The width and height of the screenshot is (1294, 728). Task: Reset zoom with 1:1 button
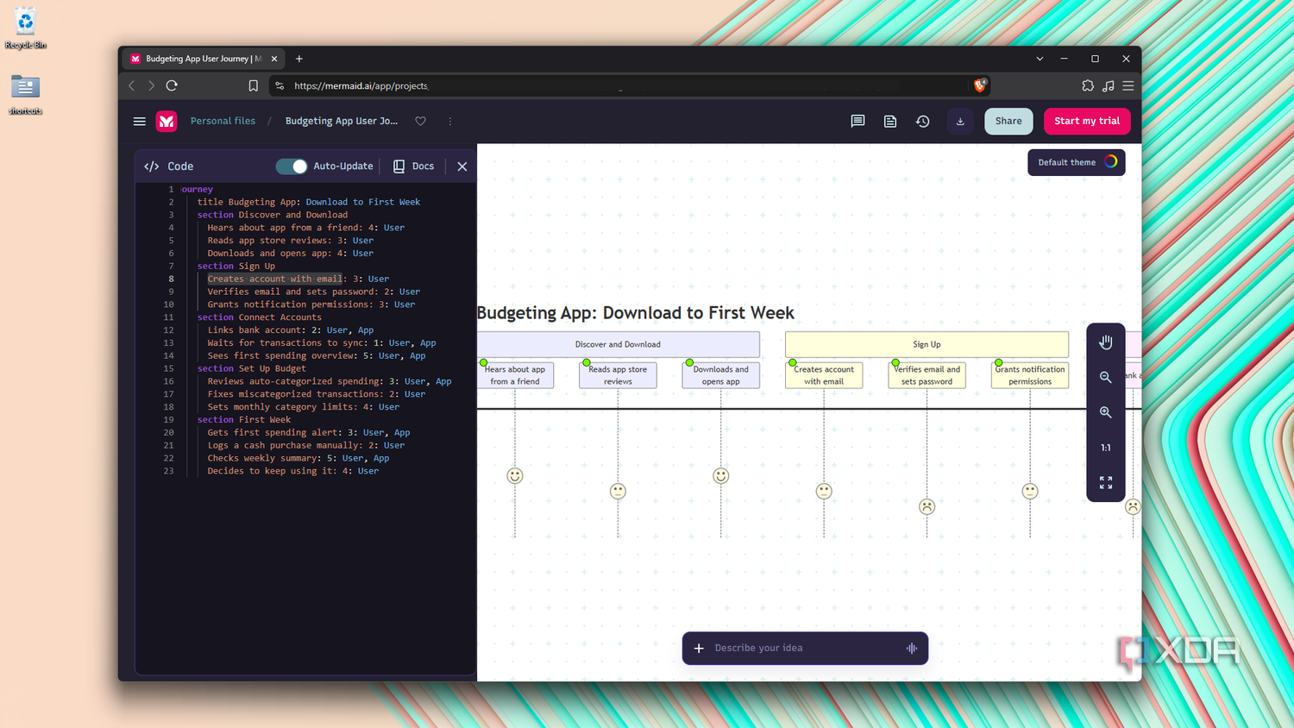click(1106, 448)
